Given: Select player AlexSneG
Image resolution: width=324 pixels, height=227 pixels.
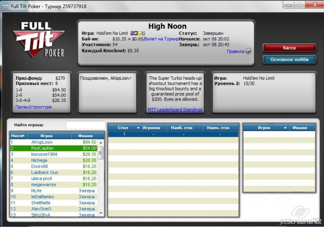Looking at the screenshot, I should point(54,209).
